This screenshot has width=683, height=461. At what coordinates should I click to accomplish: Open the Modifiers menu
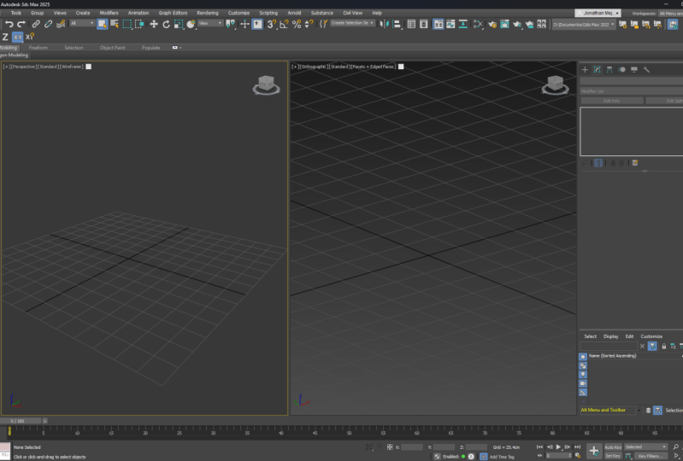(109, 13)
